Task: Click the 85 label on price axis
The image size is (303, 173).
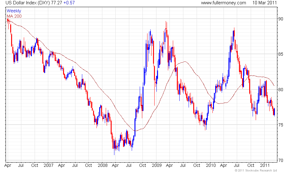Action: [x=281, y=54]
